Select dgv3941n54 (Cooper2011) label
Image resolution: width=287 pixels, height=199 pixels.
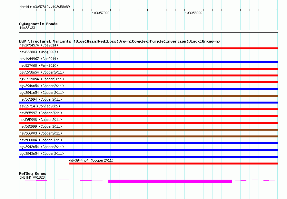click(42, 93)
